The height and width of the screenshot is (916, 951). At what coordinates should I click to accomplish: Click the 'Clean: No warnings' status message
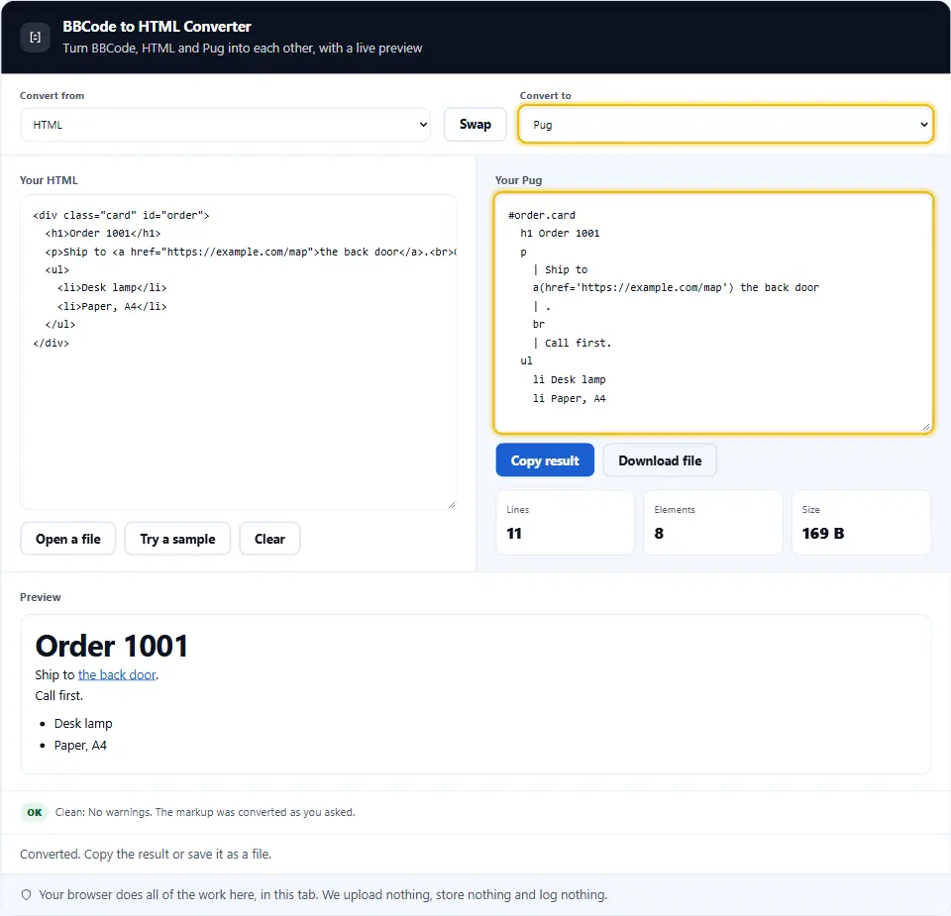point(205,812)
